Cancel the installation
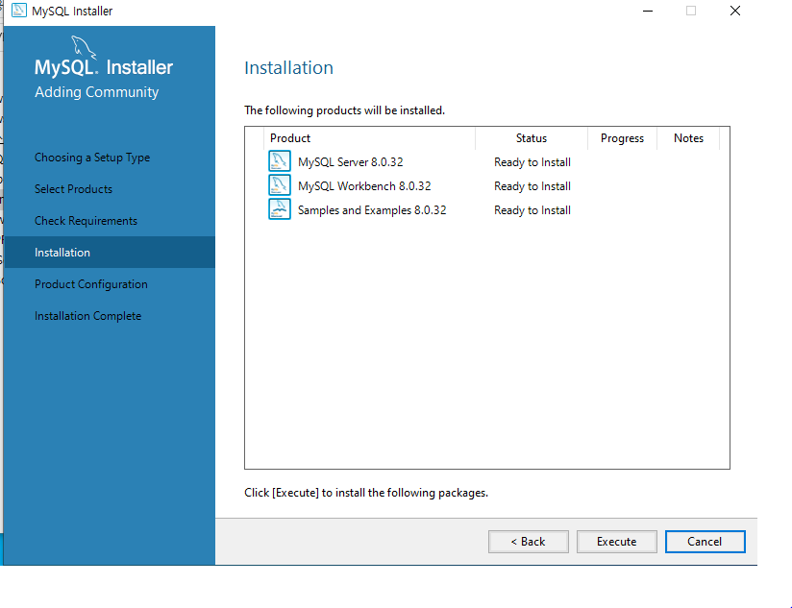Viewport: 792px width, 608px height. pyautogui.click(x=705, y=542)
